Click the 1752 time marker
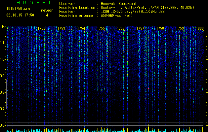 pyautogui.click(x=42, y=28)
